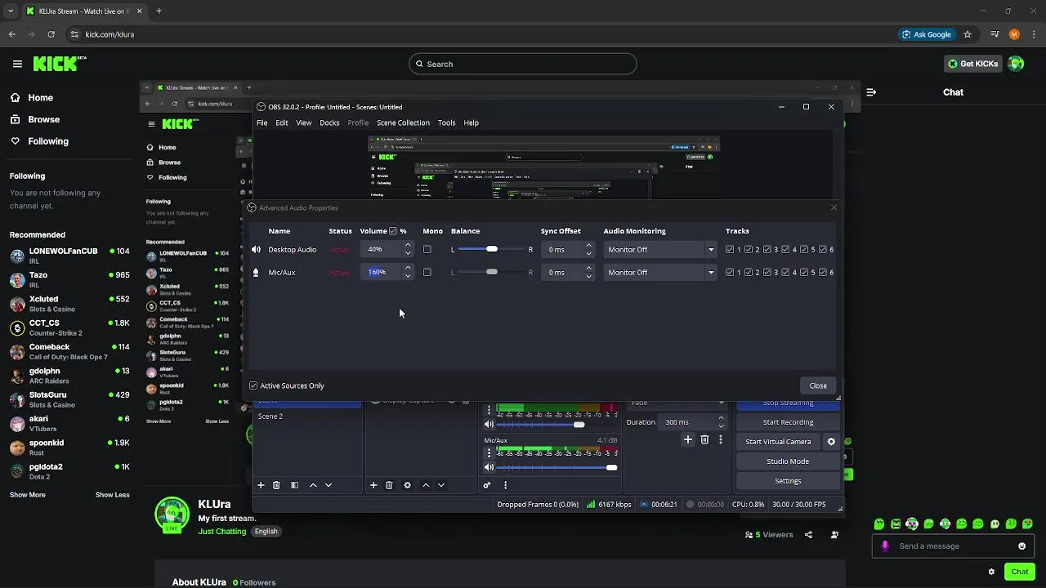Open the OBS View menu
Screen dimensions: 1046x588
(304, 122)
